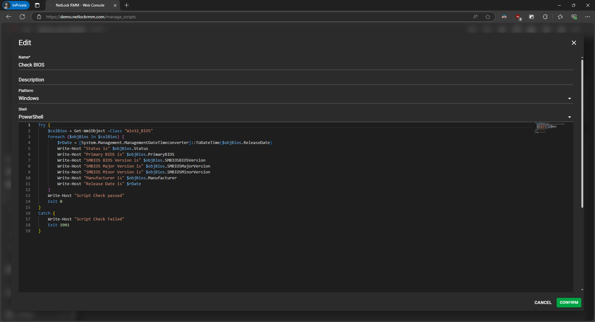The image size is (595, 322).
Task: Select the NetLock RMM Web Console tab
Action: click(x=80, y=5)
